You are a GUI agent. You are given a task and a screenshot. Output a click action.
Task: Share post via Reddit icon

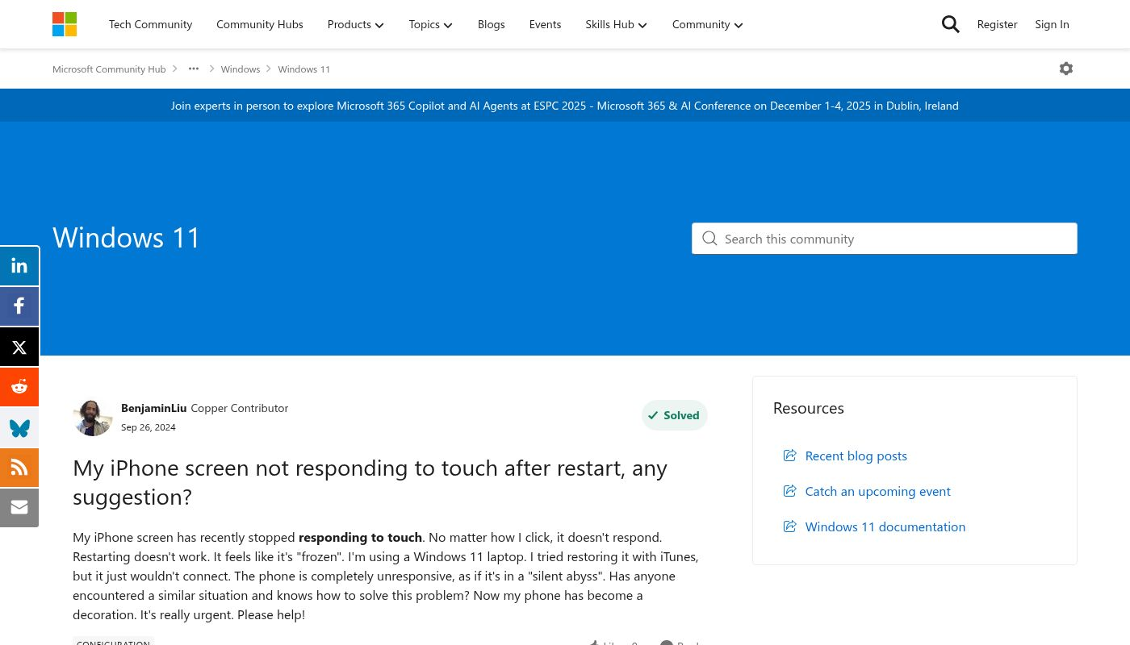19,387
